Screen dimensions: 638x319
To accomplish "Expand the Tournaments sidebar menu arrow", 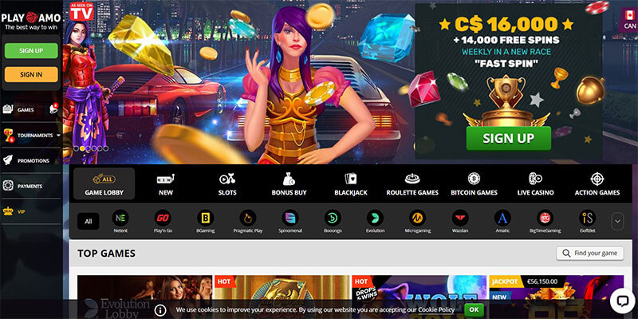I will 58,135.
